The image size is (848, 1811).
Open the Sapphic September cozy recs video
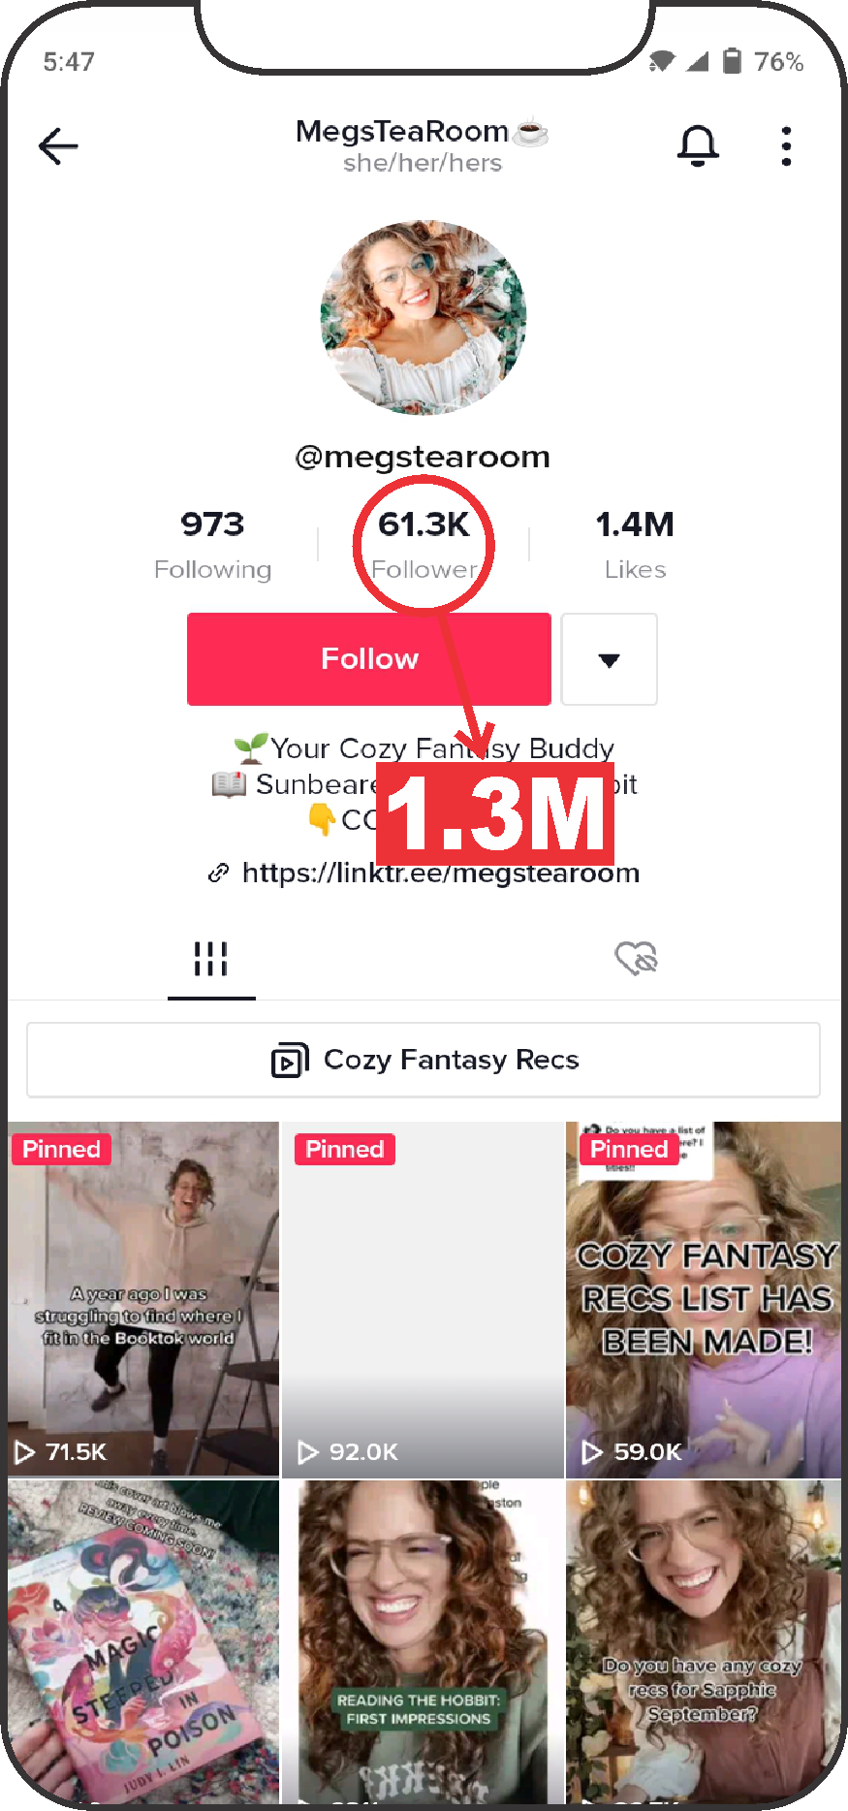704,1641
